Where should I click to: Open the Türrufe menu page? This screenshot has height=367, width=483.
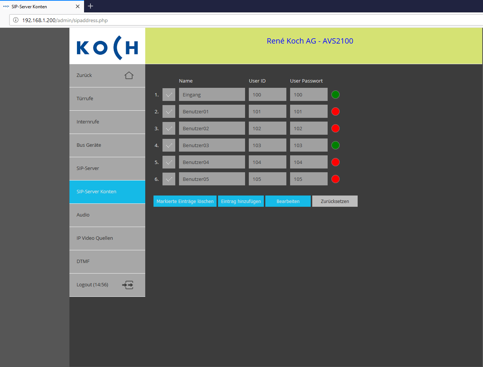click(x=107, y=99)
